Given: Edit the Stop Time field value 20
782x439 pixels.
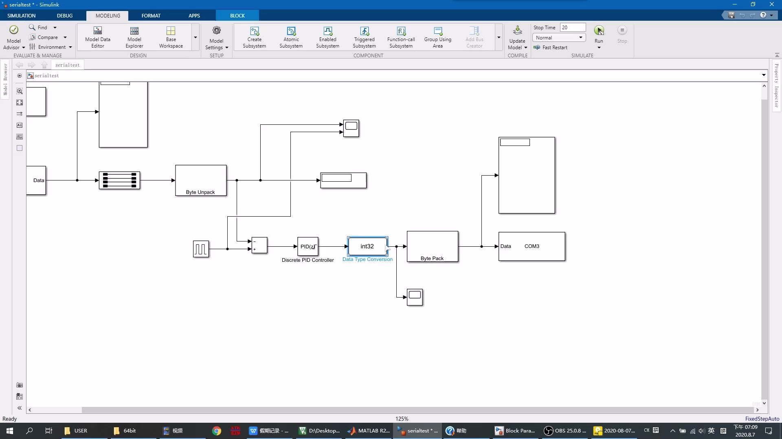Looking at the screenshot, I should [573, 27].
